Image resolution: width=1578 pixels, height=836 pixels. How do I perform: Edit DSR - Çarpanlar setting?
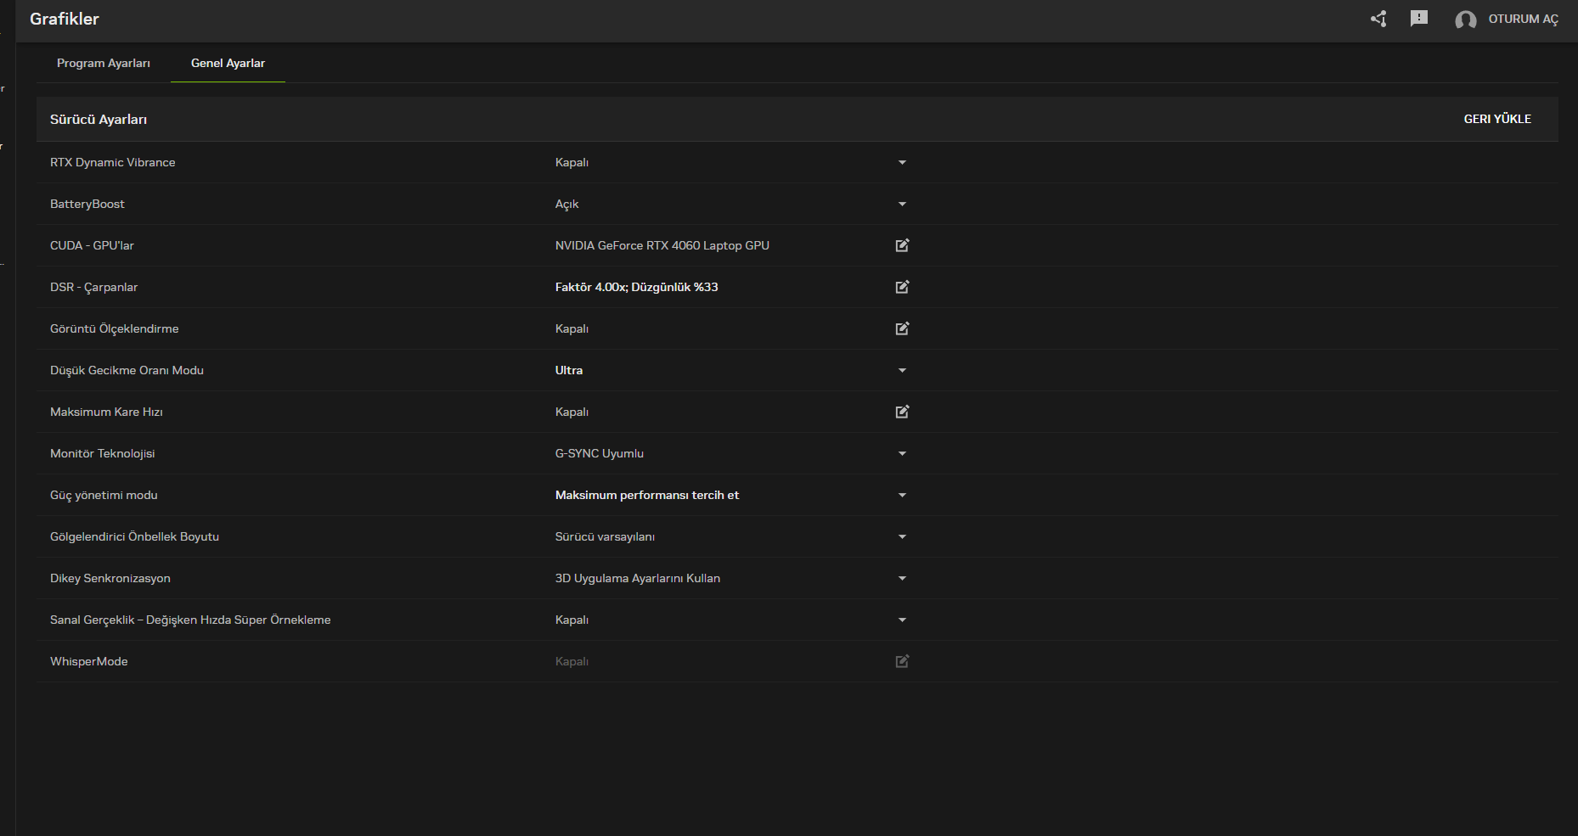click(x=902, y=287)
